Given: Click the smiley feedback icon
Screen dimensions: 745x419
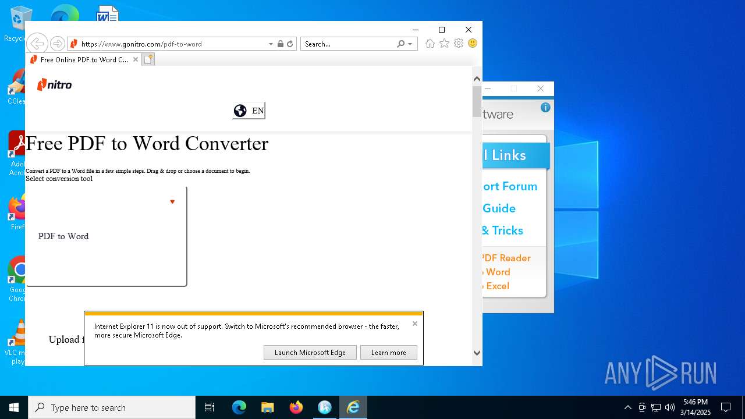Looking at the screenshot, I should point(473,44).
